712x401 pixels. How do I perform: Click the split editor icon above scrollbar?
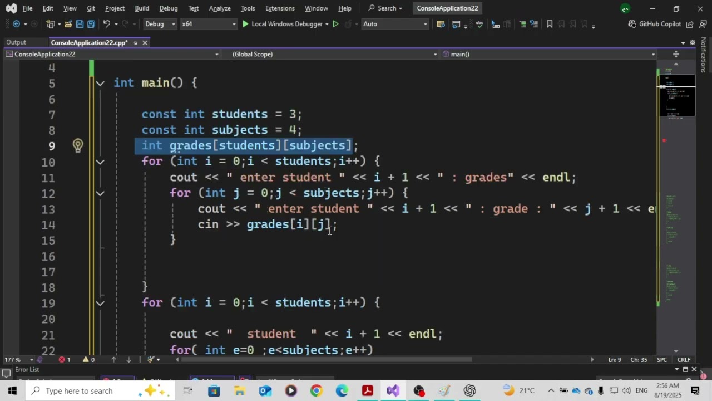click(676, 54)
